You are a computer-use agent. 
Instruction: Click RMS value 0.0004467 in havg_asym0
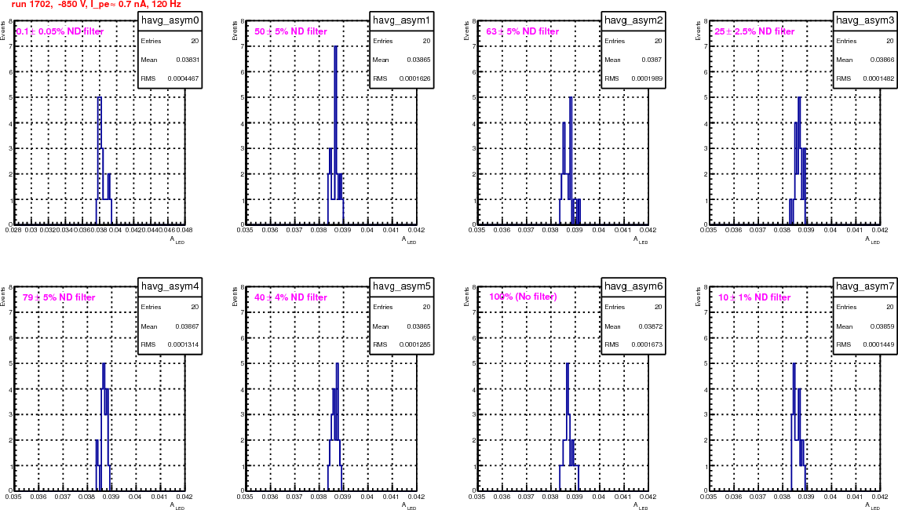pos(183,78)
